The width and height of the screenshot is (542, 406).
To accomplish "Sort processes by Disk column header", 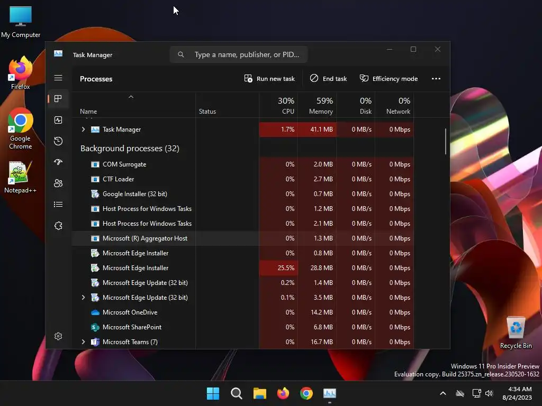I will pyautogui.click(x=356, y=106).
